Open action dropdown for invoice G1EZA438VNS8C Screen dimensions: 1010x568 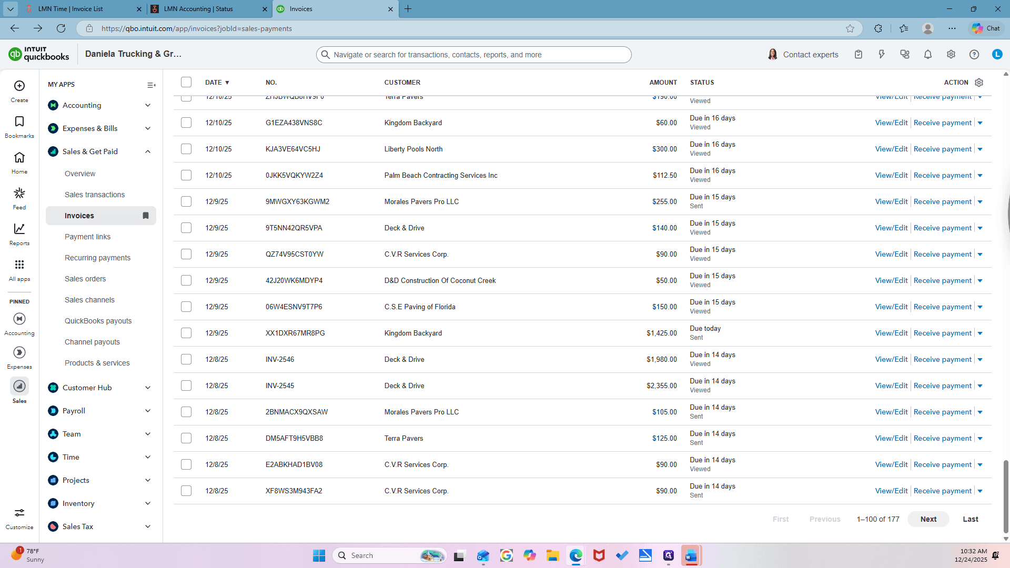click(980, 123)
